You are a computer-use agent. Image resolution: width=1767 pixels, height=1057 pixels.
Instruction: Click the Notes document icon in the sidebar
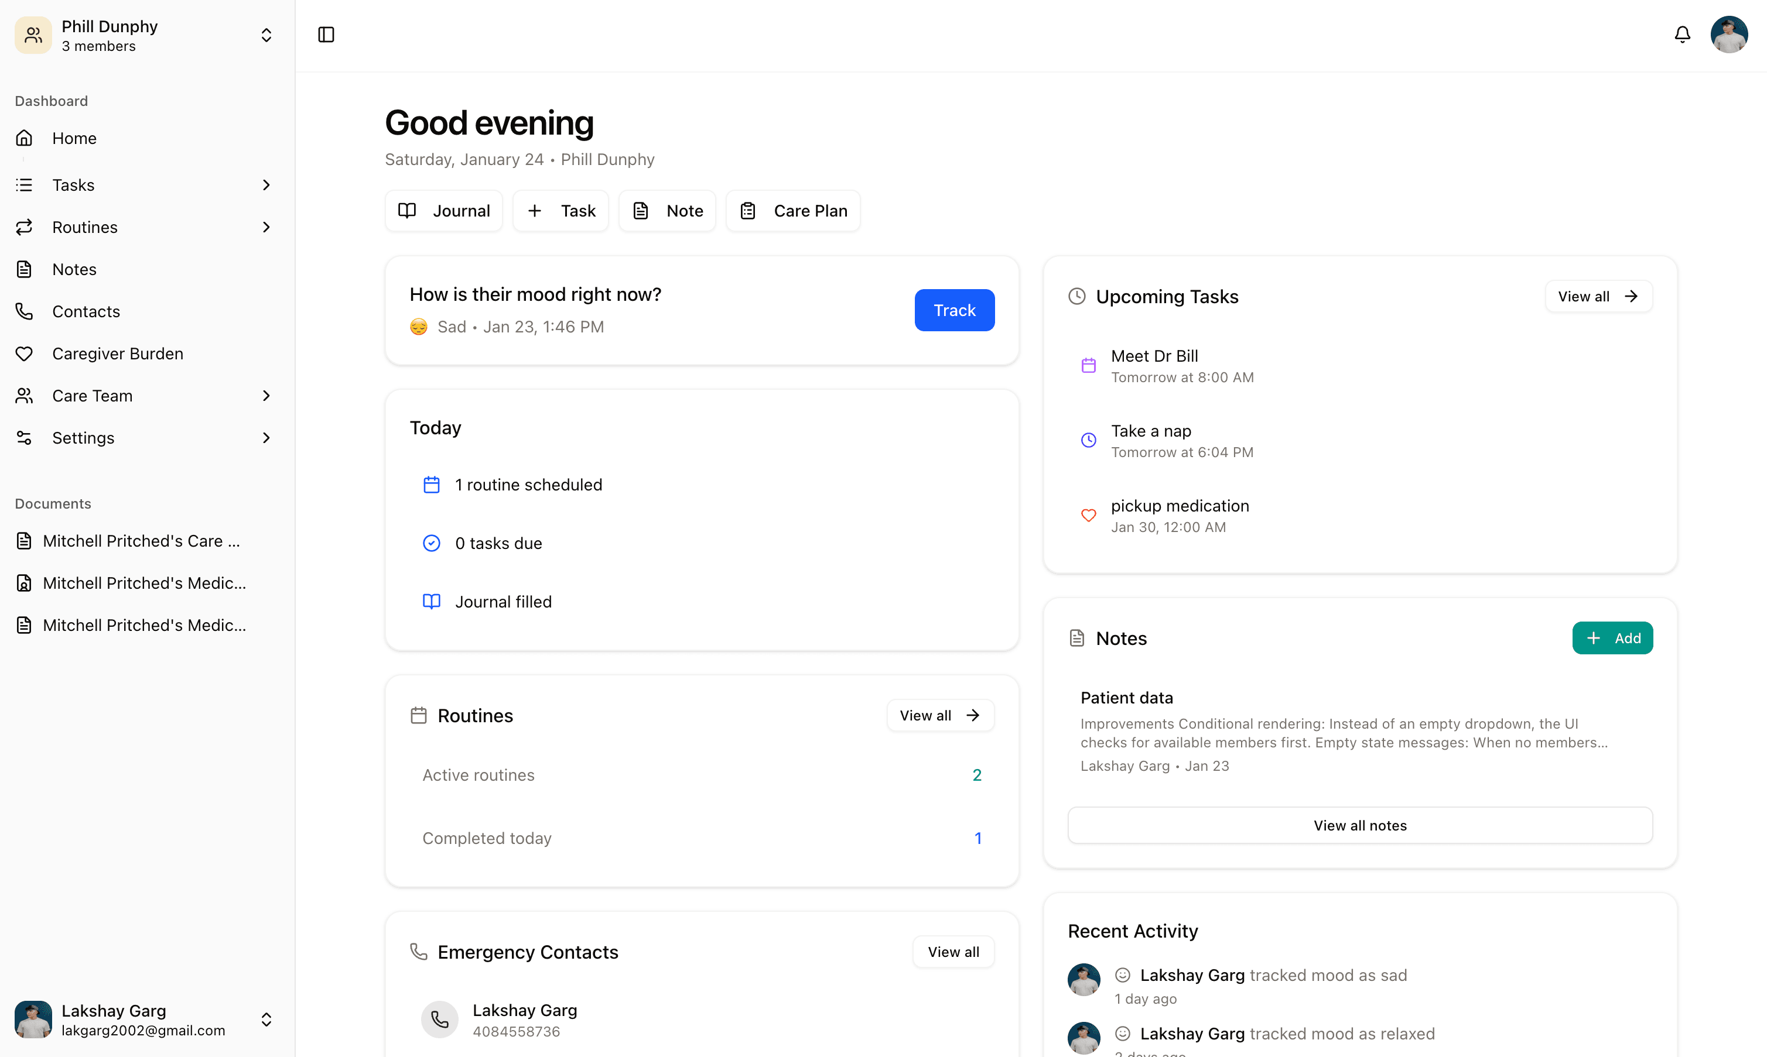tap(24, 269)
